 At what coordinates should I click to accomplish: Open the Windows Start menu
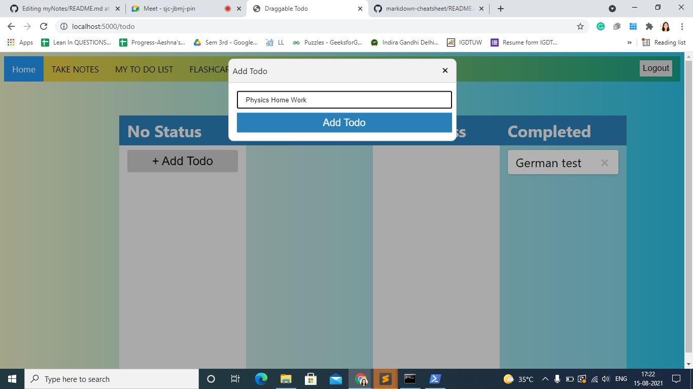point(12,379)
